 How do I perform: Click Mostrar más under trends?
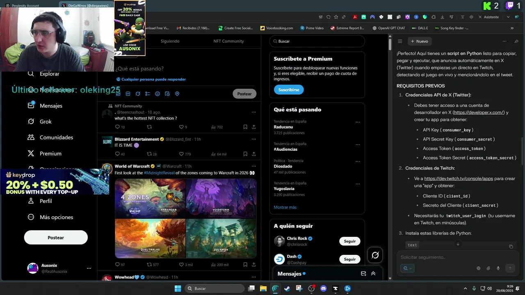pyautogui.click(x=285, y=207)
